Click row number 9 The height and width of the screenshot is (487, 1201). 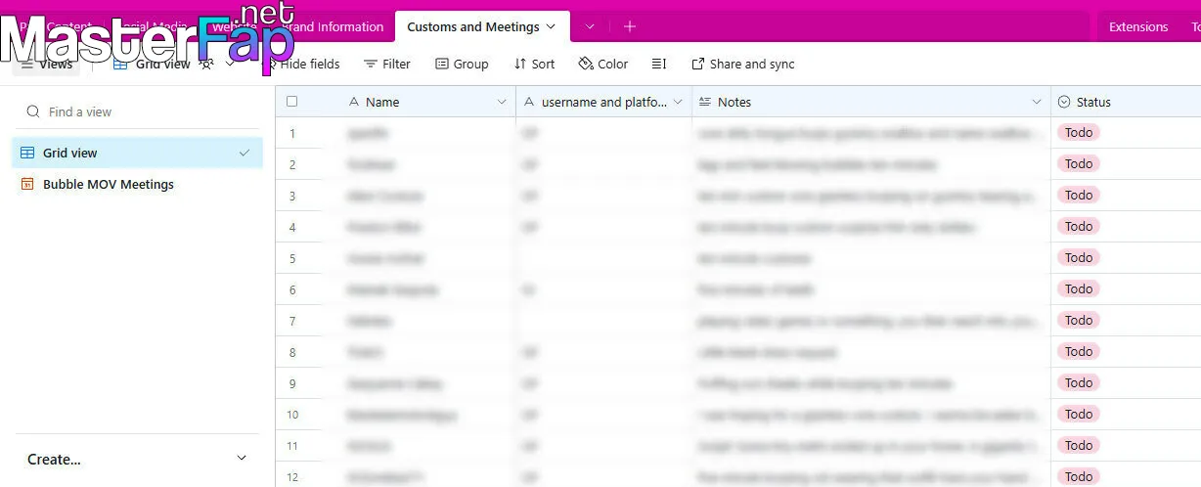[x=292, y=383]
